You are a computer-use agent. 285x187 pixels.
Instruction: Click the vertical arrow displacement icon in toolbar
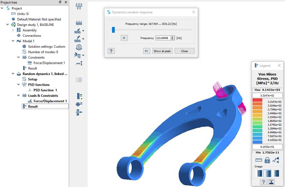79,63
